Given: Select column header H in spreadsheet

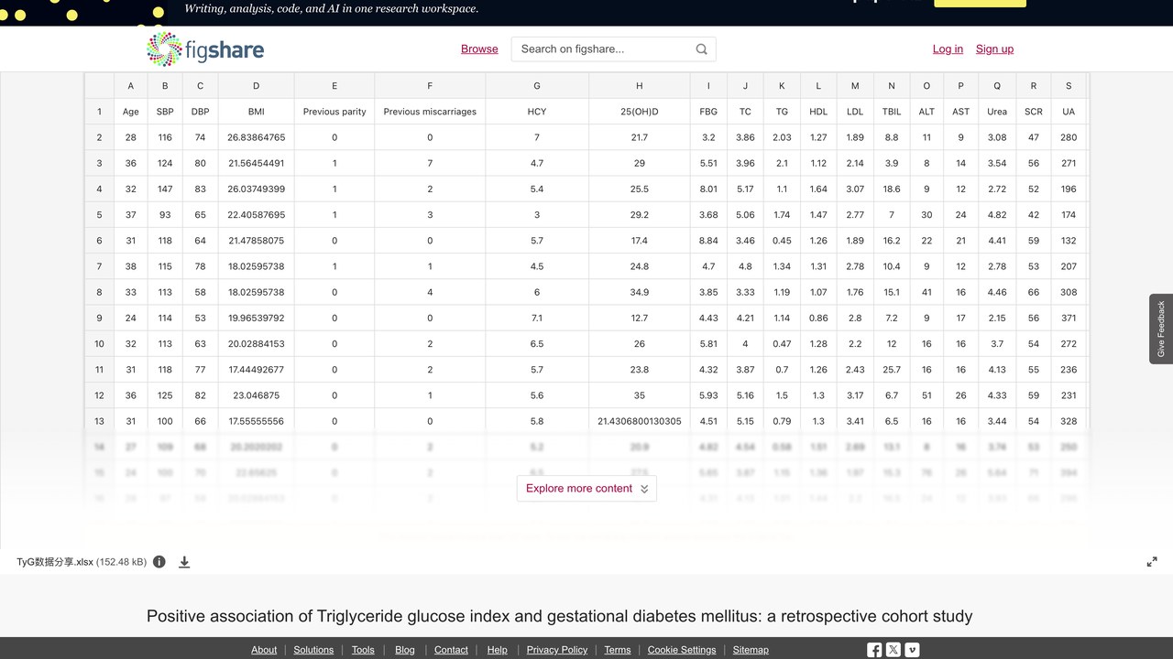Looking at the screenshot, I should pyautogui.click(x=640, y=86).
